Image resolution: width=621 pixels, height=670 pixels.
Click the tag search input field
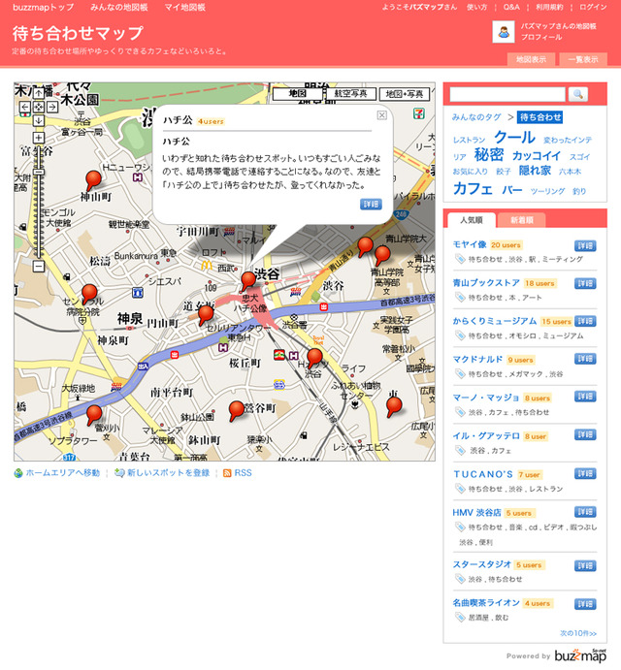(x=507, y=94)
